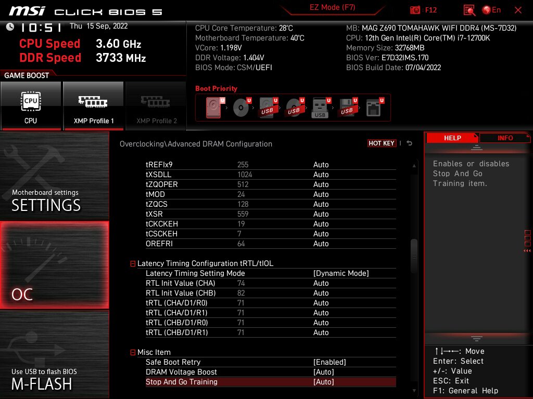Screen dimensions: 533x399
Task: Select the tRTL (CHB/D1/R0) row
Action: click(x=271, y=322)
